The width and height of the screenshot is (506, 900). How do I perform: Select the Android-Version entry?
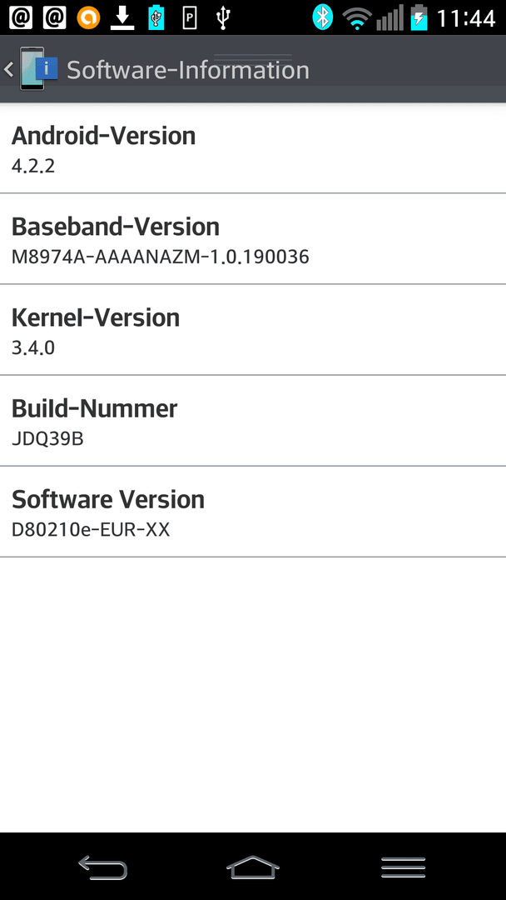point(253,148)
